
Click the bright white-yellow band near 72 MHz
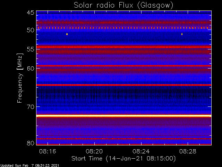124,116
